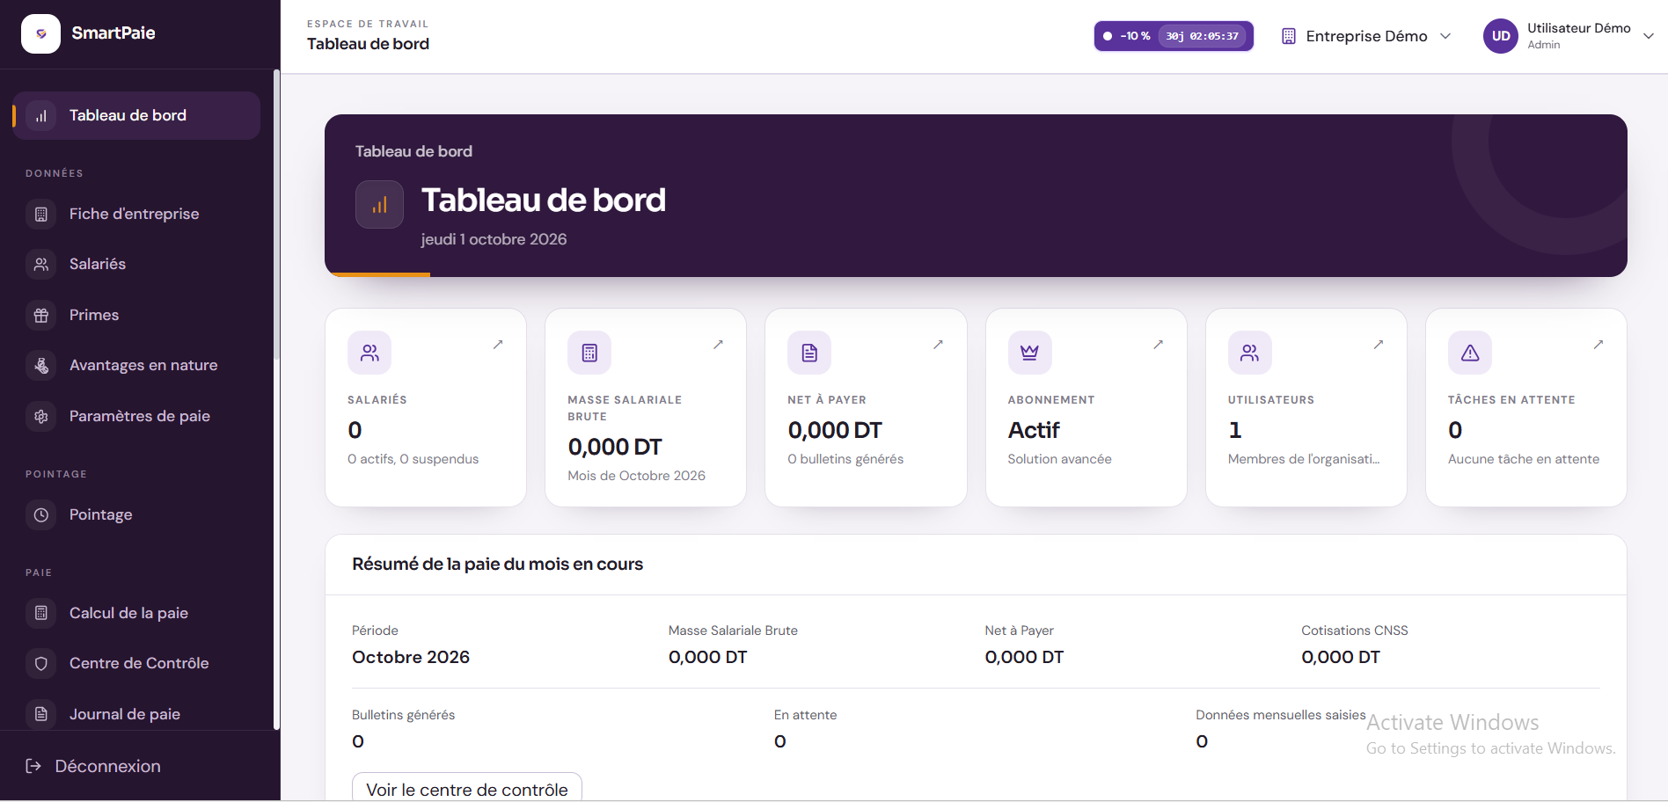Open the Masse salariale brute card arrow

coord(718,345)
